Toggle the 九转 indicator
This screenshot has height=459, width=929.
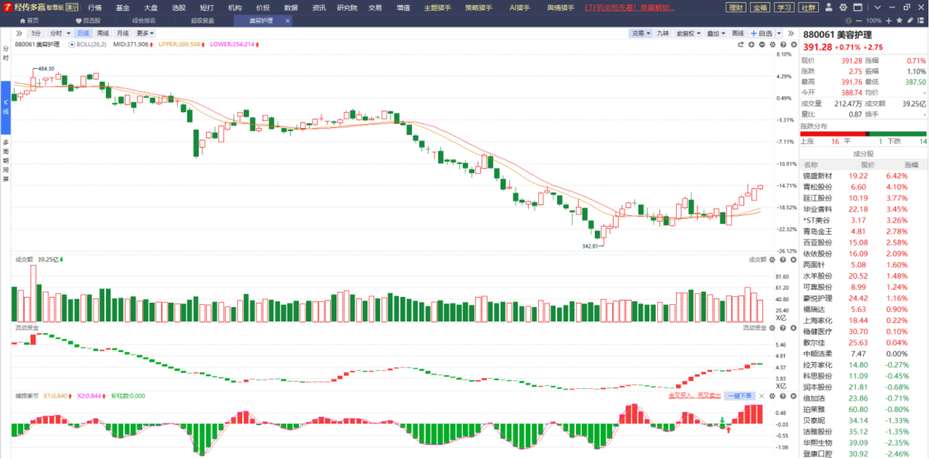tap(663, 34)
